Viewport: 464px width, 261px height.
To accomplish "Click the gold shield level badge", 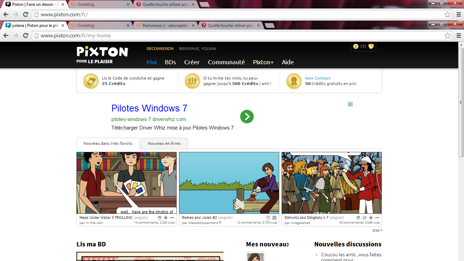I will click(x=371, y=47).
